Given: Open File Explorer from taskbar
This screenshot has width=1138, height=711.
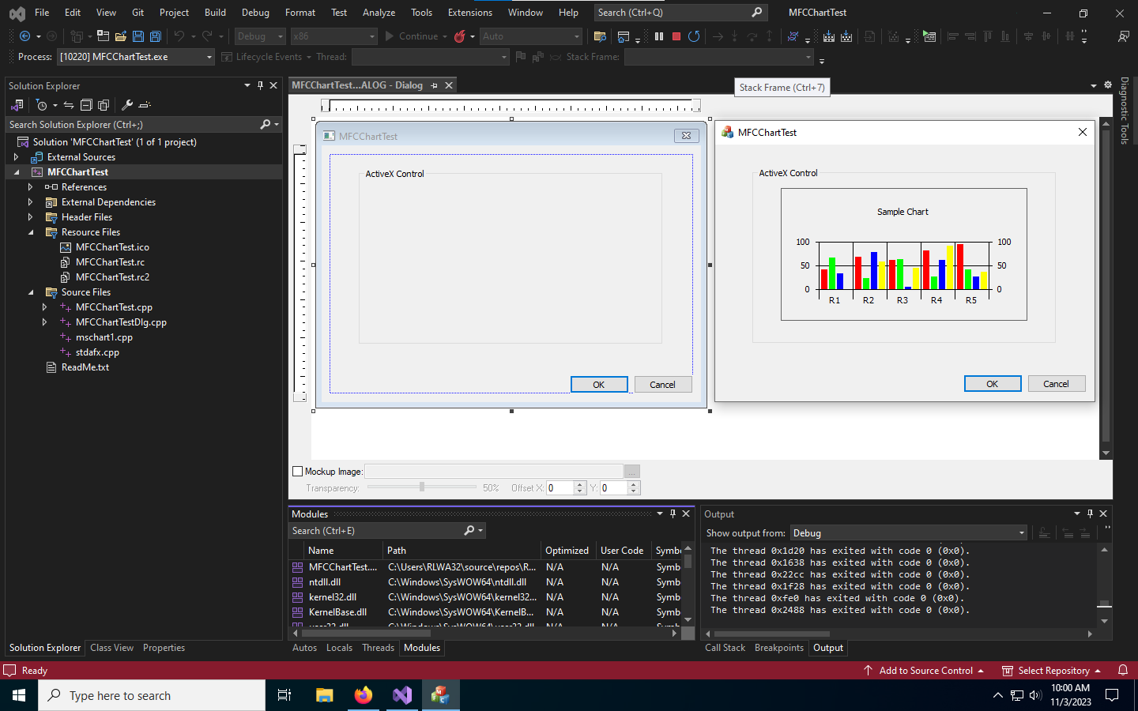Looking at the screenshot, I should (x=325, y=695).
